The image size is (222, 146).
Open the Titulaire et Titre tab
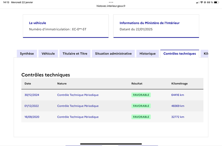click(75, 53)
